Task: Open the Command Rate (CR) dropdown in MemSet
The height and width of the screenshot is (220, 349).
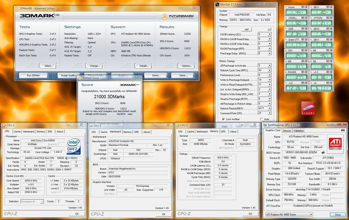Action: click(x=270, y=113)
